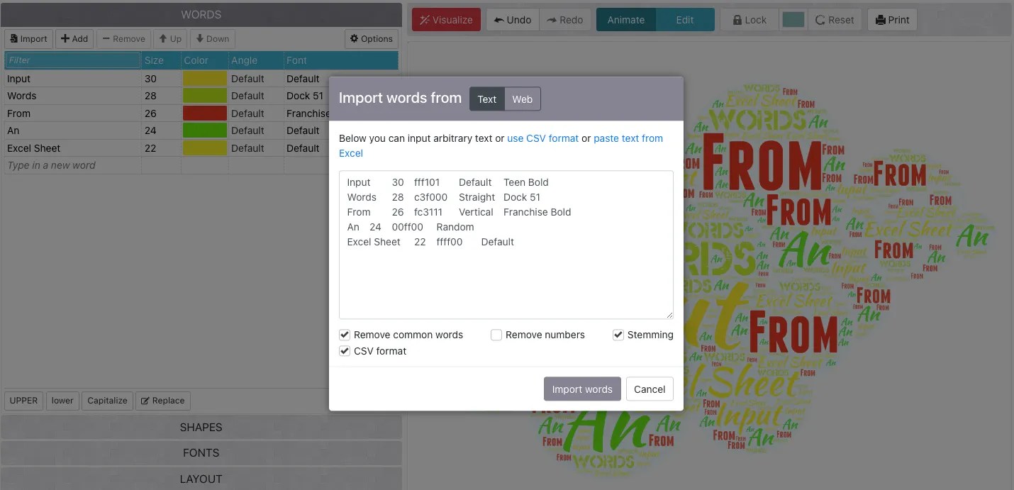1014x490 pixels.
Task: Open the Options gear menu
Action: click(x=372, y=39)
